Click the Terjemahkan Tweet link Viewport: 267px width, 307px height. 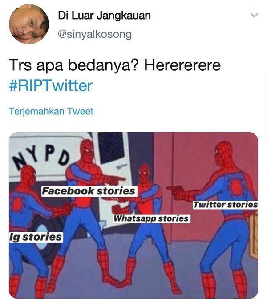point(51,111)
